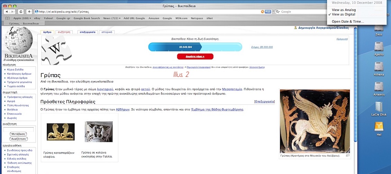Open the Artemis drive icon

pos(379,86)
